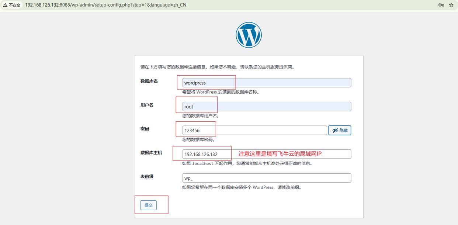This screenshot has width=458, height=225.
Task: Toggle password visibility with 隐藏 button
Action: [x=340, y=130]
